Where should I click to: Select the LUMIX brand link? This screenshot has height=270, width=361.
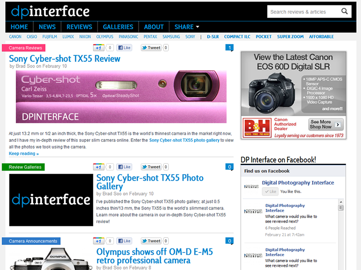[x=68, y=37]
